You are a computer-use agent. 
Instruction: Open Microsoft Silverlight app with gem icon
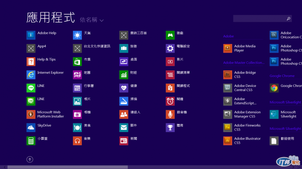tap(283, 114)
